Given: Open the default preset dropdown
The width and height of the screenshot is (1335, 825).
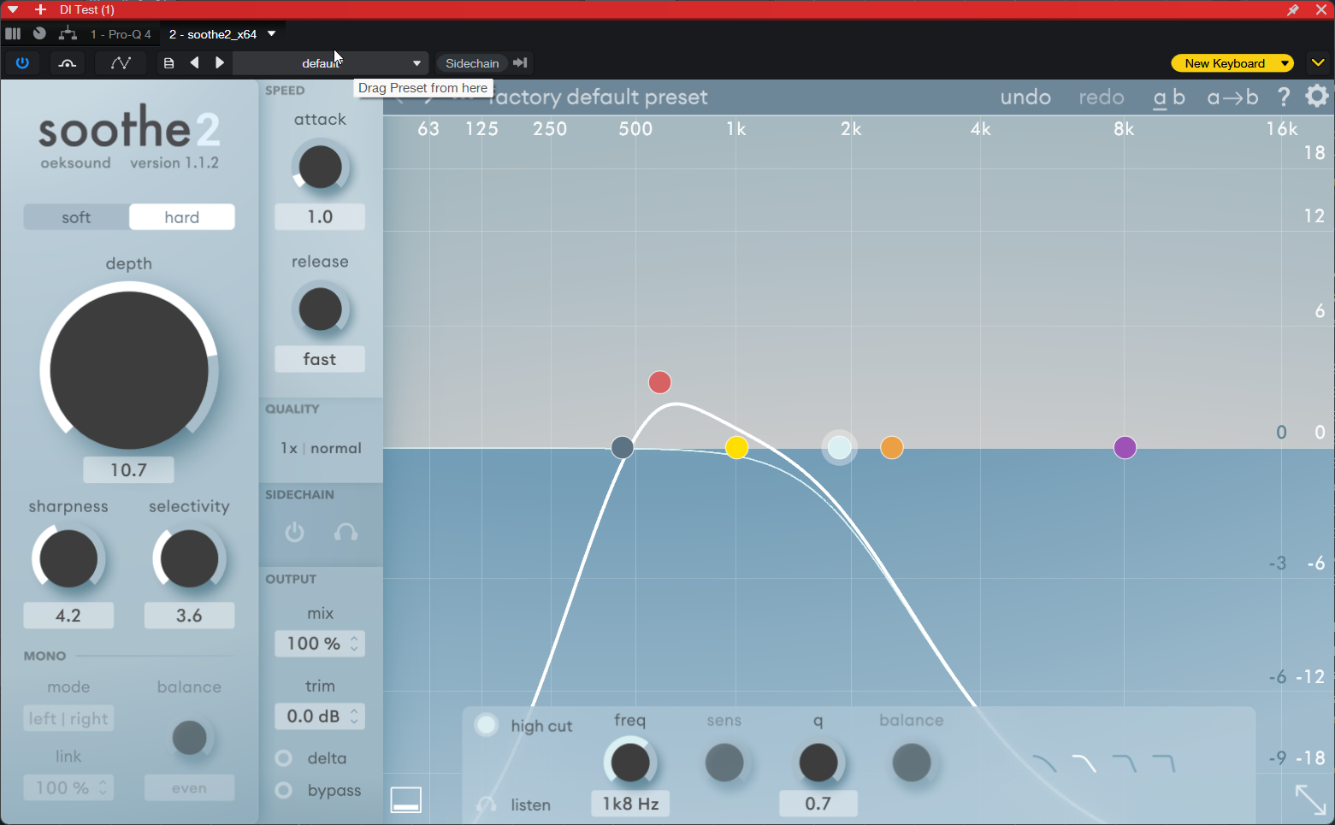Looking at the screenshot, I should [x=329, y=62].
